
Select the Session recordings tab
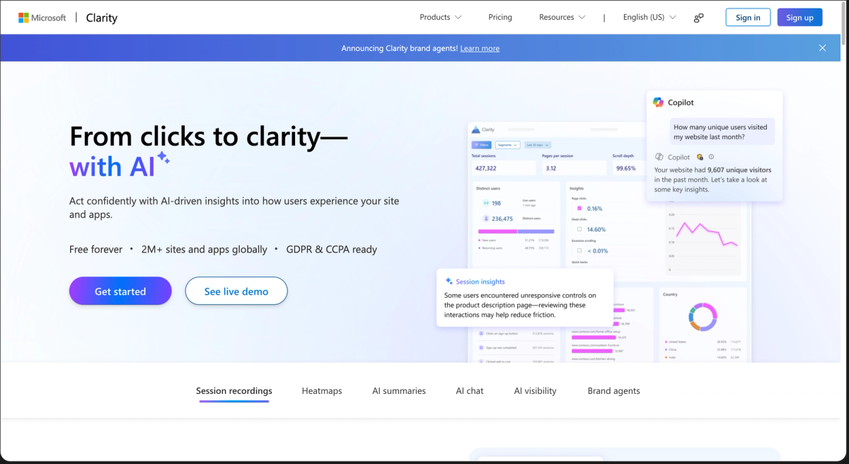pyautogui.click(x=234, y=390)
